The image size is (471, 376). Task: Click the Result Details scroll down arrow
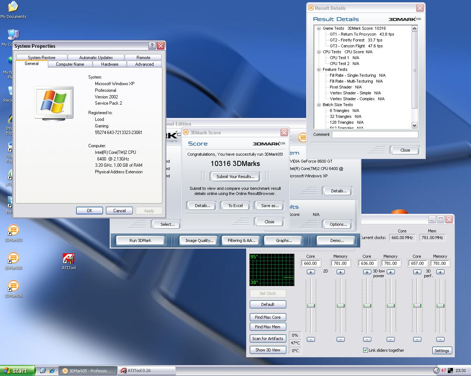(415, 125)
